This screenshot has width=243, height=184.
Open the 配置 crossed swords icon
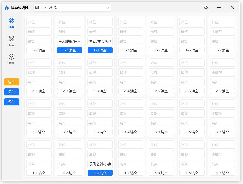coord(11,39)
